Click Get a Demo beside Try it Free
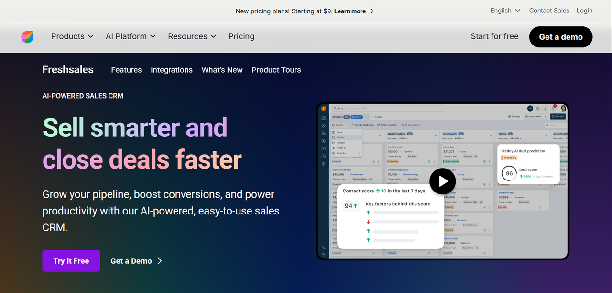The image size is (612, 293). coord(136,261)
